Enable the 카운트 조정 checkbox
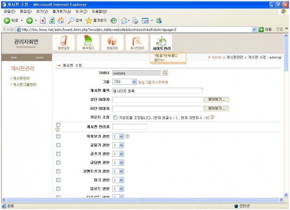Image resolution: width=290 pixels, height=210 pixels. coord(116,118)
